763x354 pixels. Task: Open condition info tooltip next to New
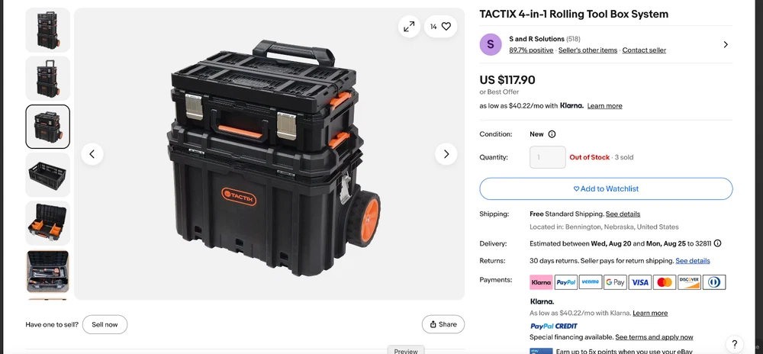pos(552,134)
